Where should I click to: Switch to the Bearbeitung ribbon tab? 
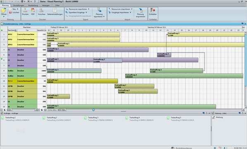point(33,5)
